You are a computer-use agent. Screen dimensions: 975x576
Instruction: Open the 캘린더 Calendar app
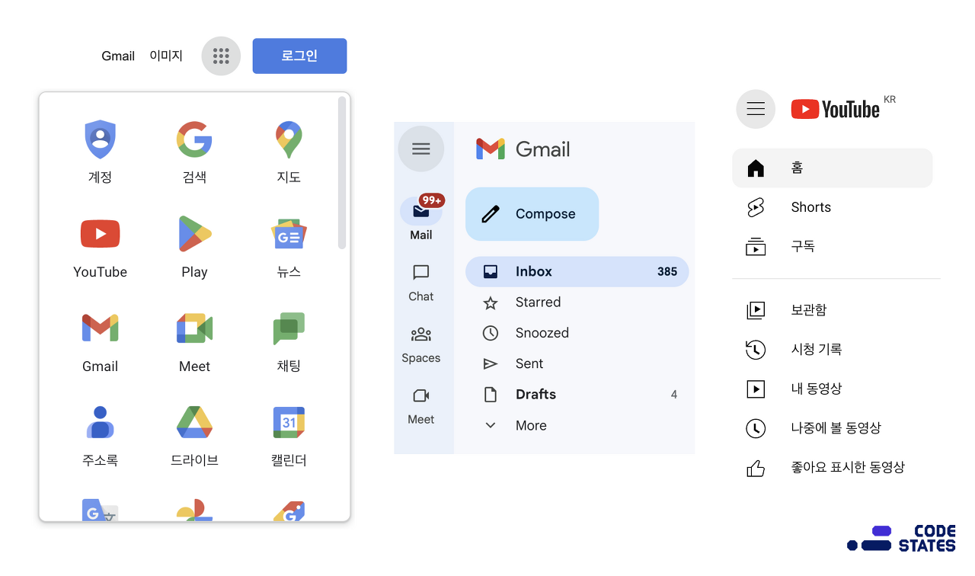pyautogui.click(x=289, y=436)
